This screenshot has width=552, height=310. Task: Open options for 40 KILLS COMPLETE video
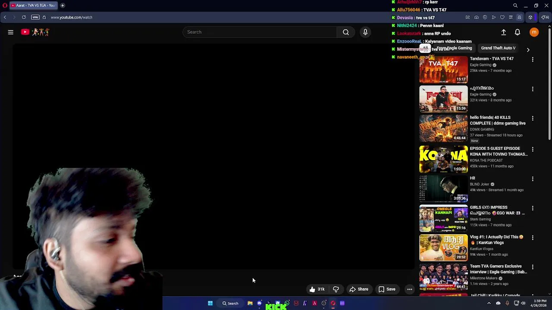point(533,118)
